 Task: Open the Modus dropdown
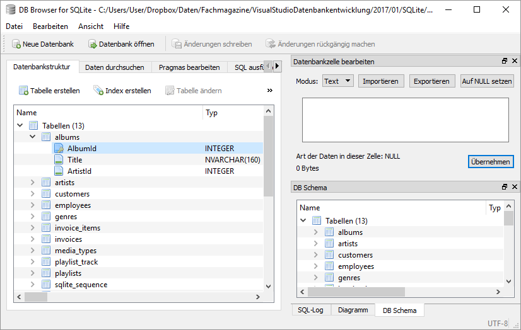point(338,81)
